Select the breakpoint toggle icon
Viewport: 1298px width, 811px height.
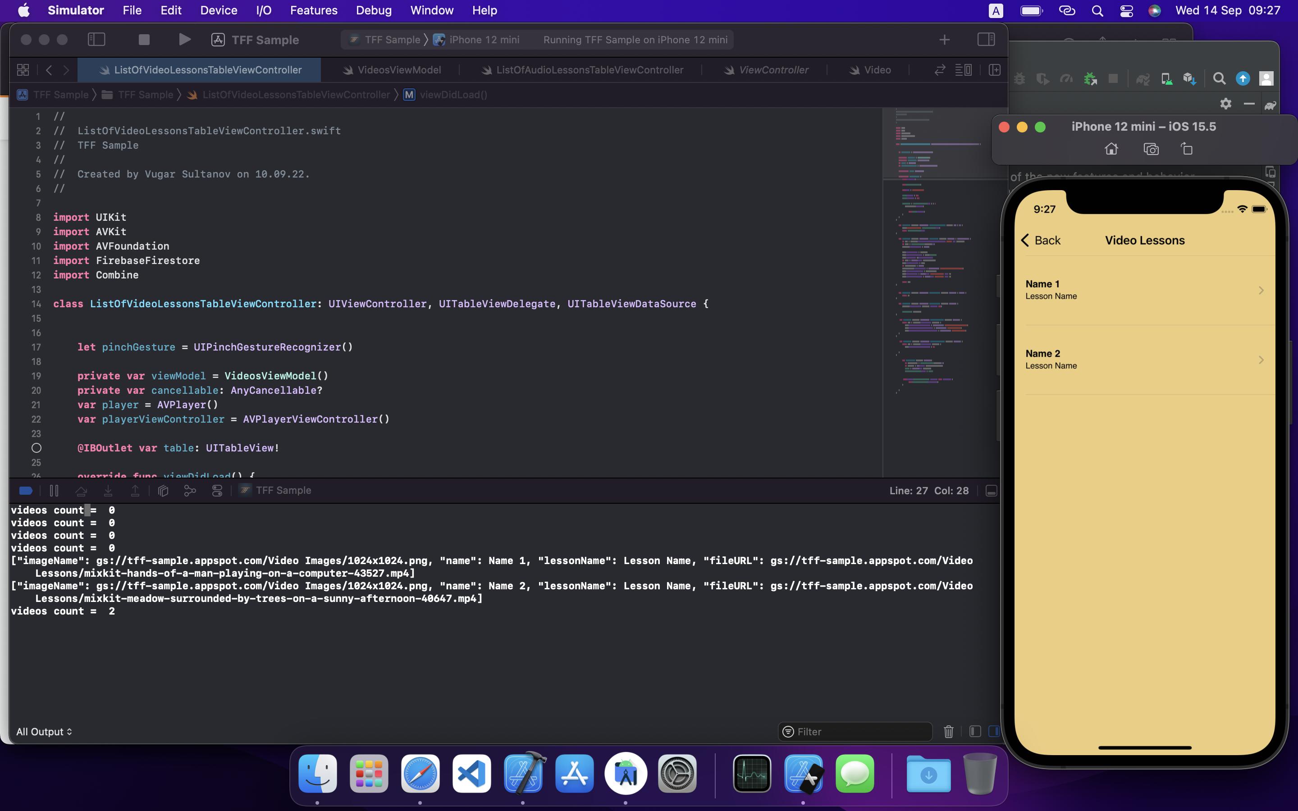click(x=24, y=490)
